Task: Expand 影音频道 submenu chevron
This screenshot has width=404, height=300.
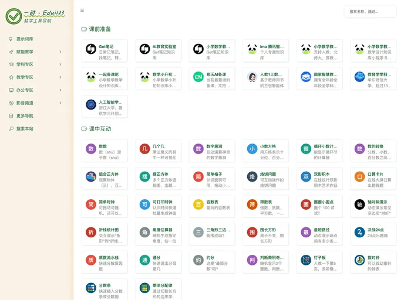Action: coord(60,103)
